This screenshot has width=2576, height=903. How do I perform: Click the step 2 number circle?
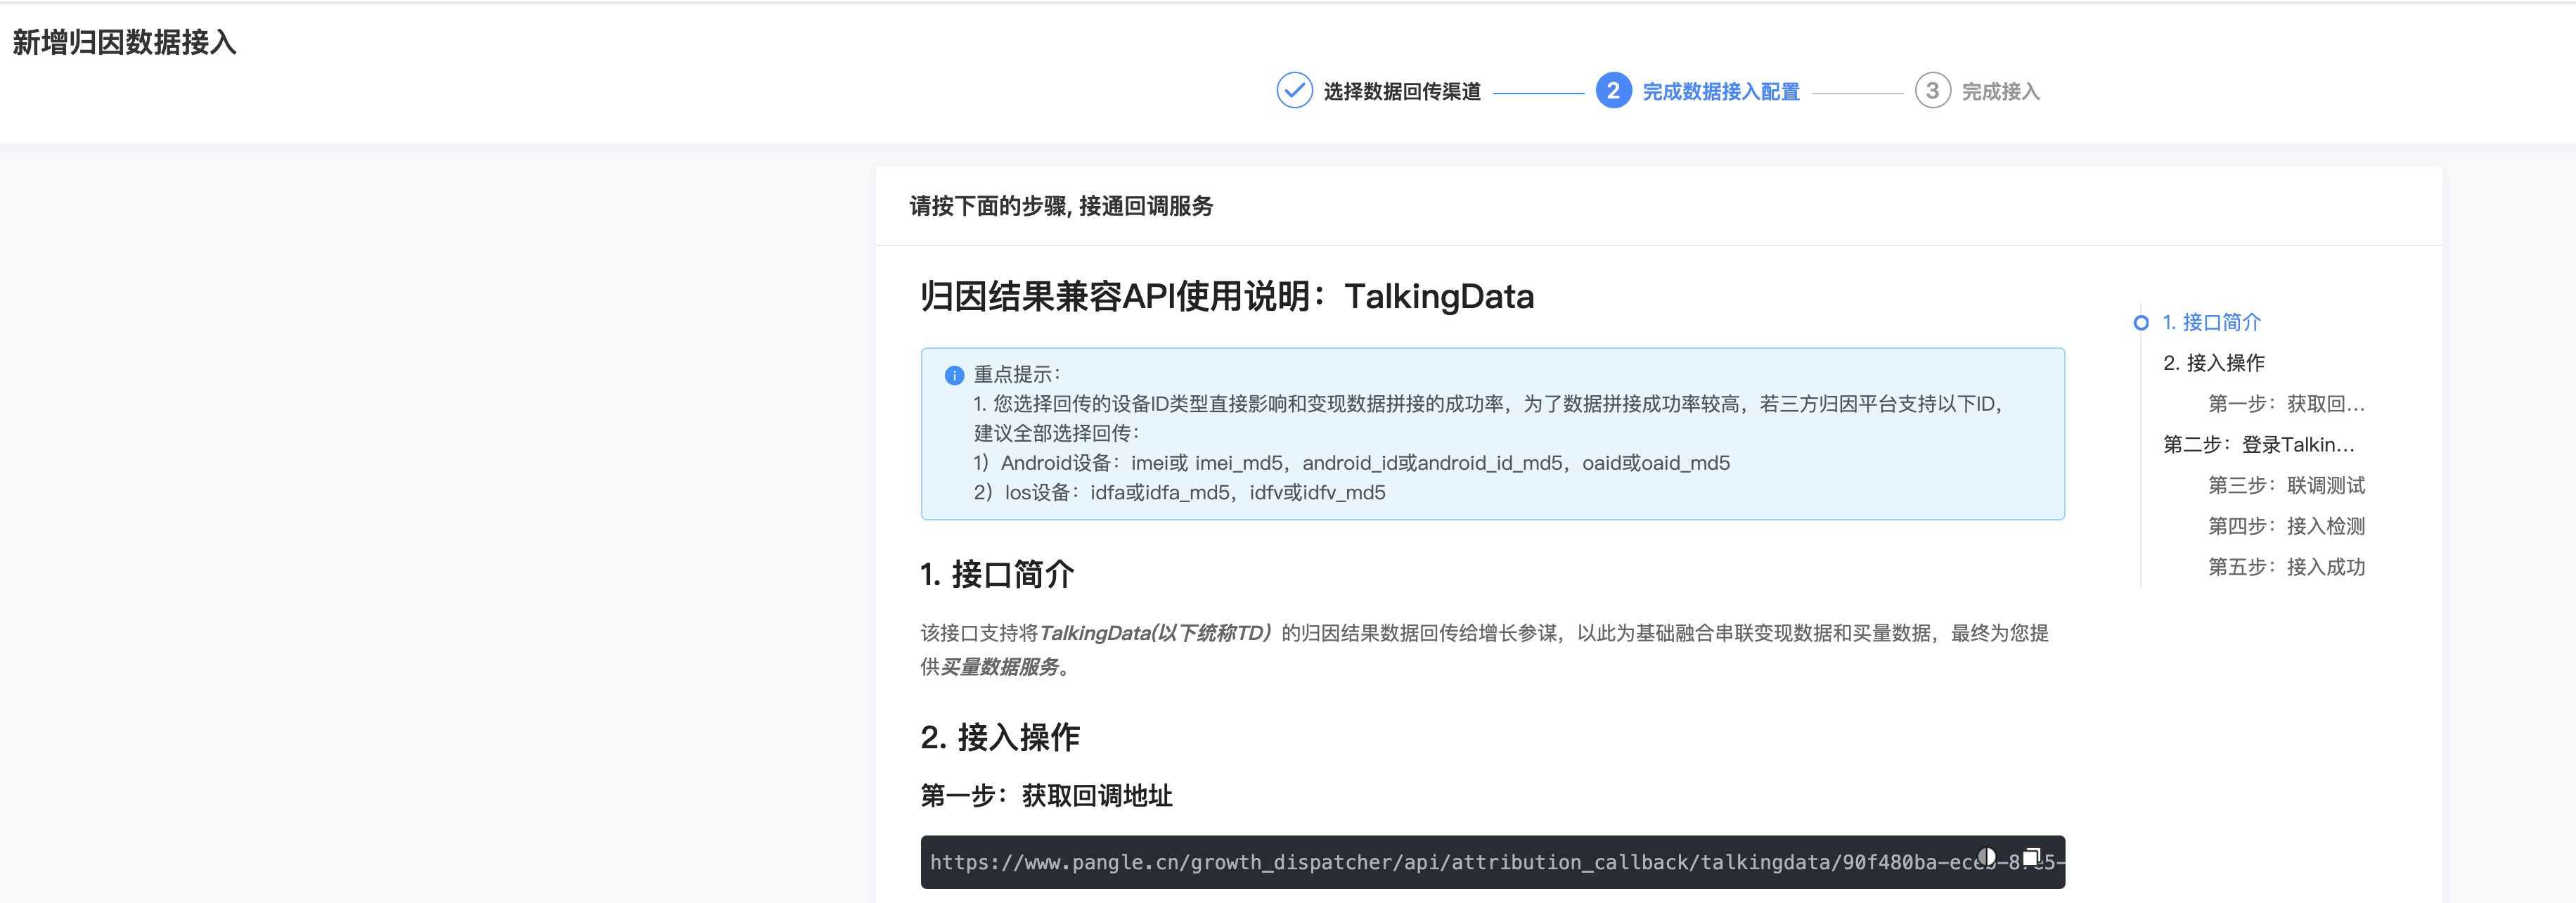click(x=1613, y=90)
